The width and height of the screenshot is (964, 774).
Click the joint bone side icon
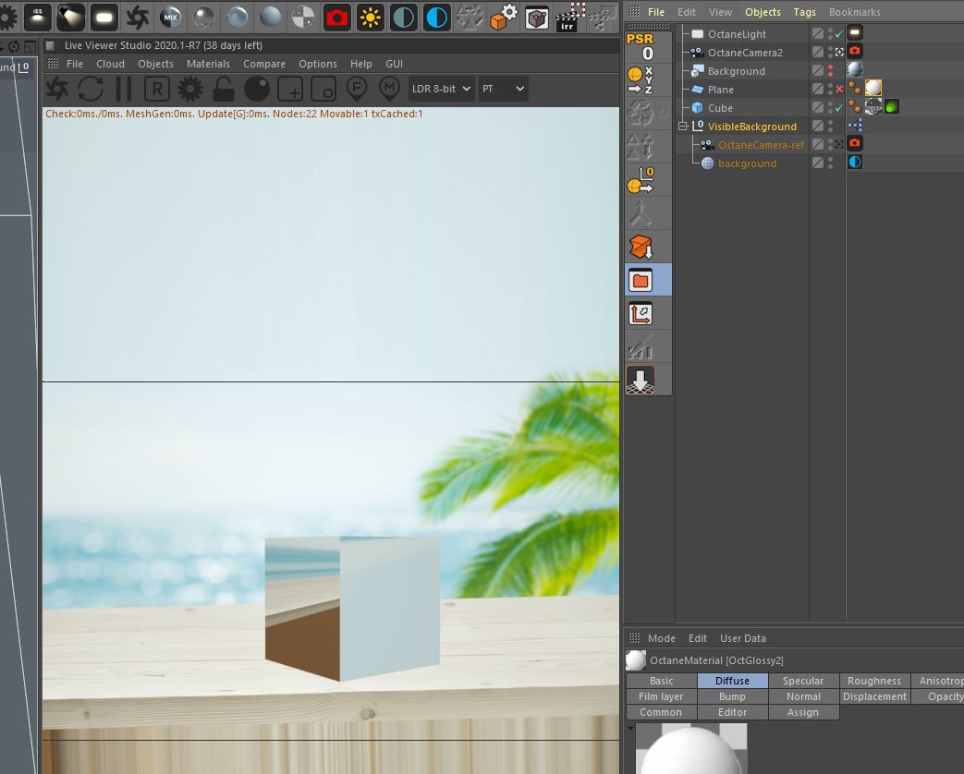point(640,213)
